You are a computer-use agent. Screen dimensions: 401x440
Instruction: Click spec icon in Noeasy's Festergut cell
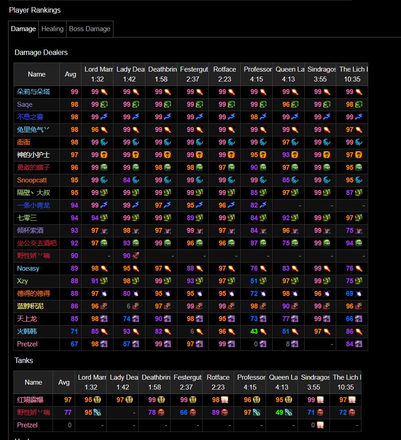[x=199, y=268]
